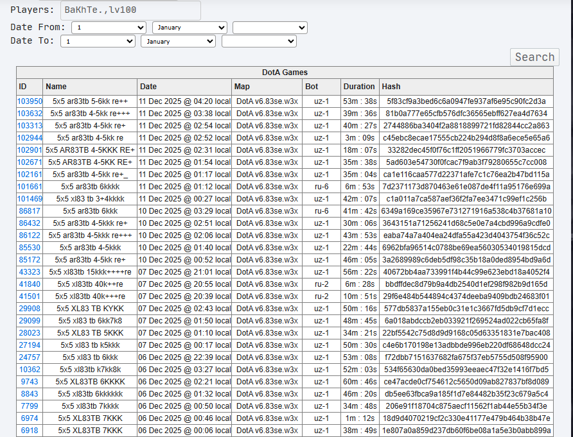This screenshot has width=573, height=437.
Task: Open game ID 41840 link
Action: pos(30,284)
